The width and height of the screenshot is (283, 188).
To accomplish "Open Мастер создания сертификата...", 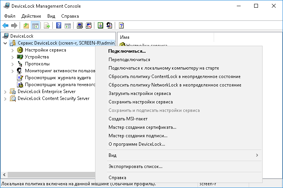I will 179,127.
